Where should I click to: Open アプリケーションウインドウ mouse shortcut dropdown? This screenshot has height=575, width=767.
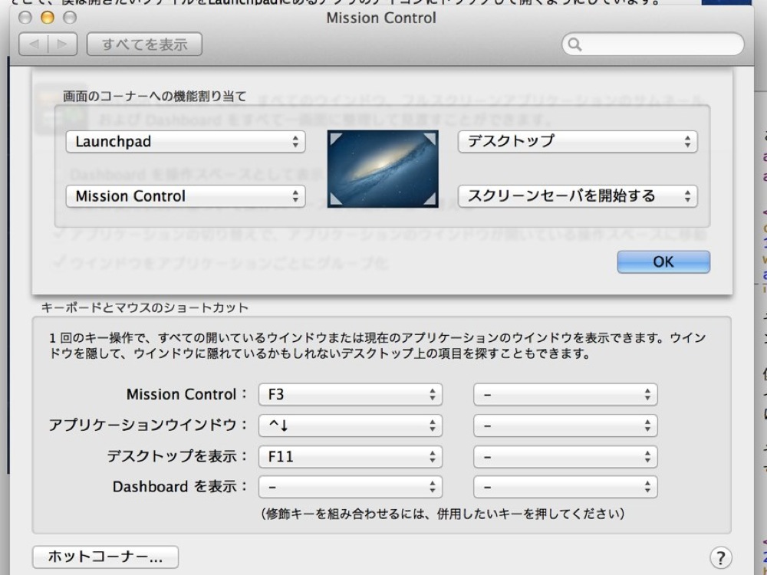pyautogui.click(x=565, y=426)
